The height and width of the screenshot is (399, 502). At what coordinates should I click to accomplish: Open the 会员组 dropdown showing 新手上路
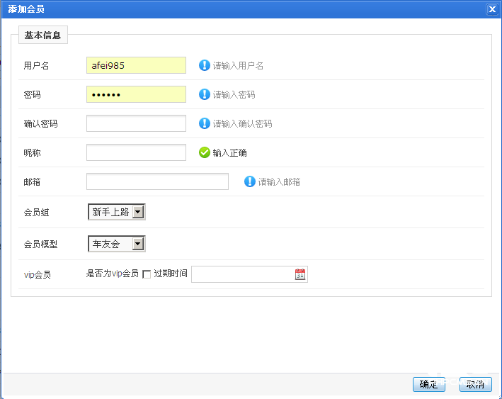[x=117, y=211]
